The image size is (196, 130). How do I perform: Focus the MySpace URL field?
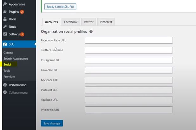tap(129, 80)
